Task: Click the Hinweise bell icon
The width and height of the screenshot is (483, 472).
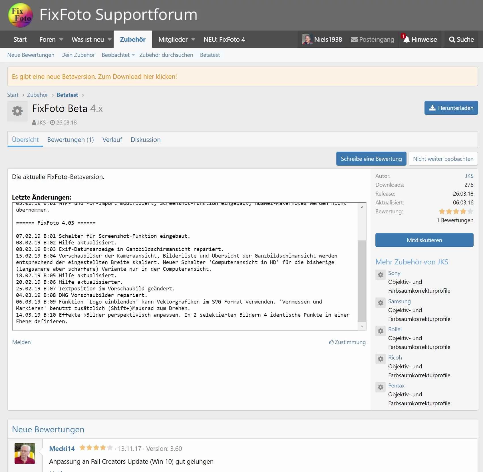Action: pyautogui.click(x=406, y=39)
